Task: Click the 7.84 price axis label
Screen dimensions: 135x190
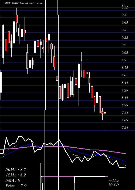Action: click(x=125, y=113)
